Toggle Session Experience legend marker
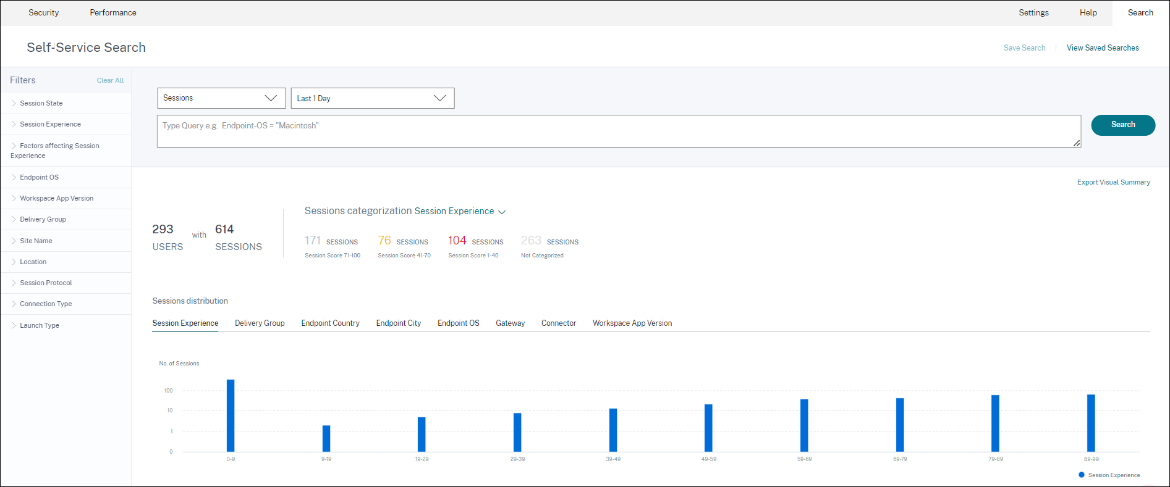The height and width of the screenshot is (487, 1170). click(x=1082, y=475)
